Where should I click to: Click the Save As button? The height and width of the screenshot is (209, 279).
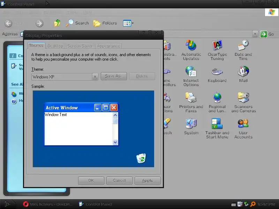pos(114,76)
